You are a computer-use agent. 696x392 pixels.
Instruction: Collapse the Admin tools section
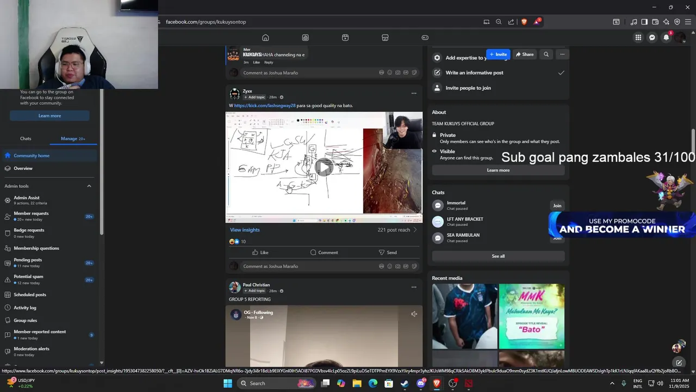[89, 186]
